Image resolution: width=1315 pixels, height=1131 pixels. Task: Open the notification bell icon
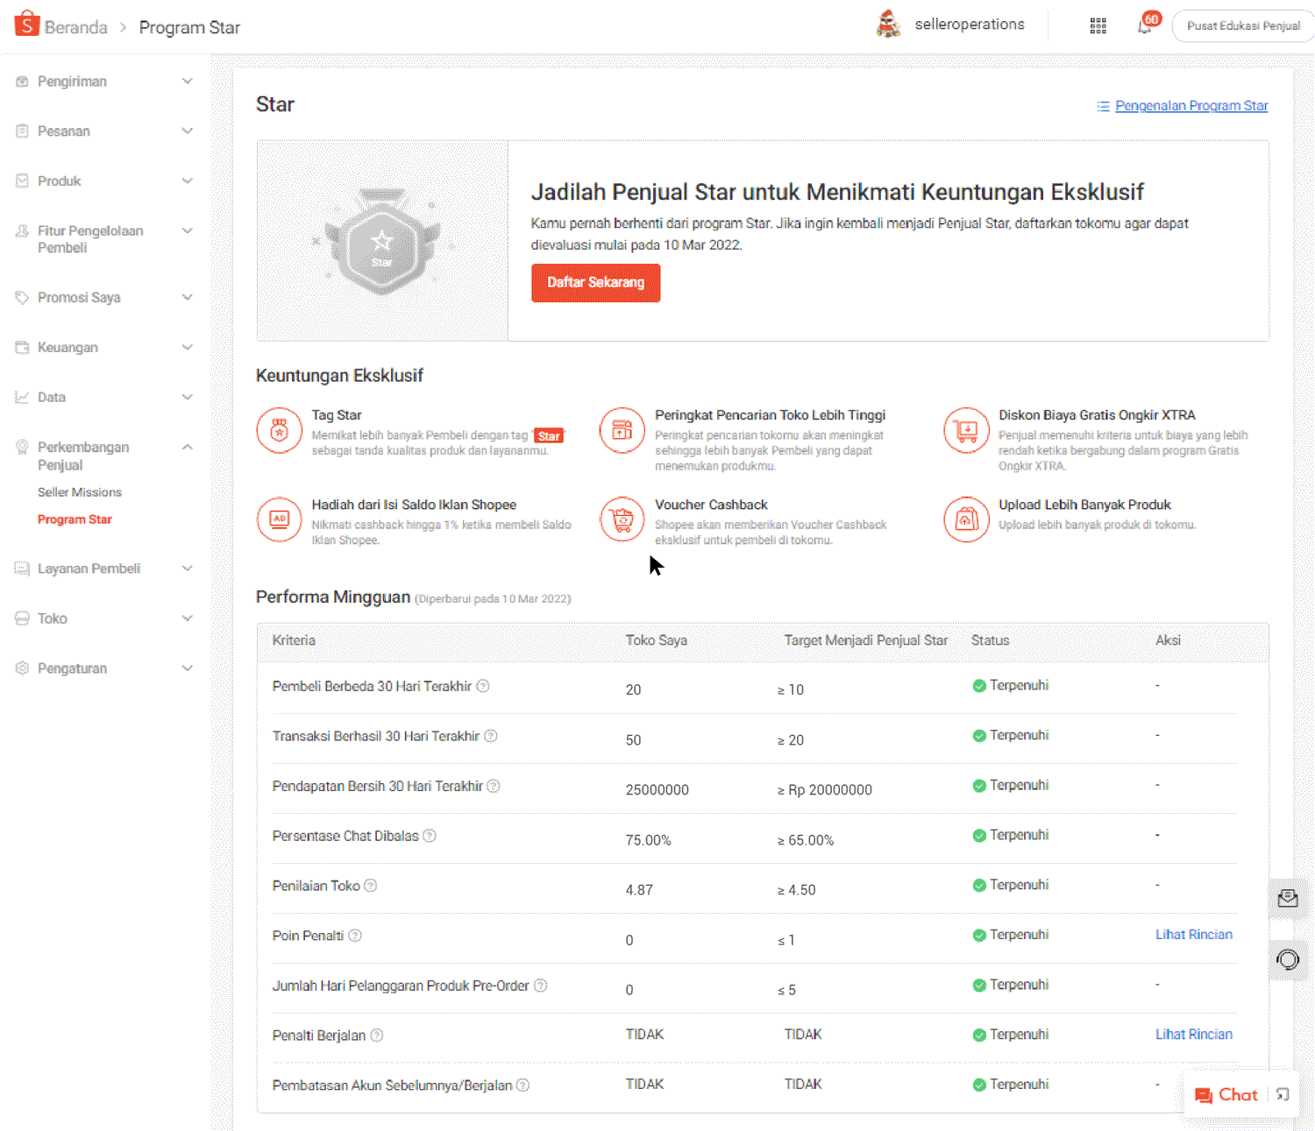tap(1145, 25)
